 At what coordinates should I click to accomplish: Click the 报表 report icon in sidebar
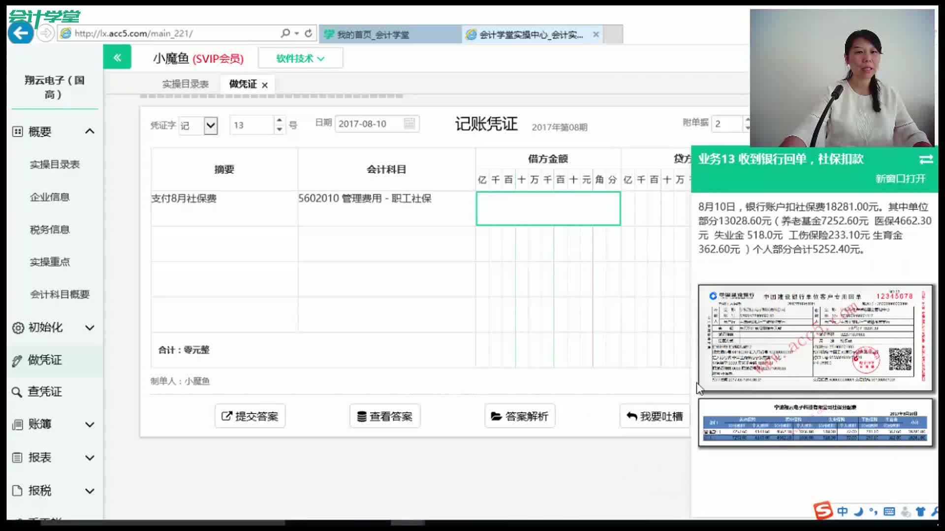point(16,457)
